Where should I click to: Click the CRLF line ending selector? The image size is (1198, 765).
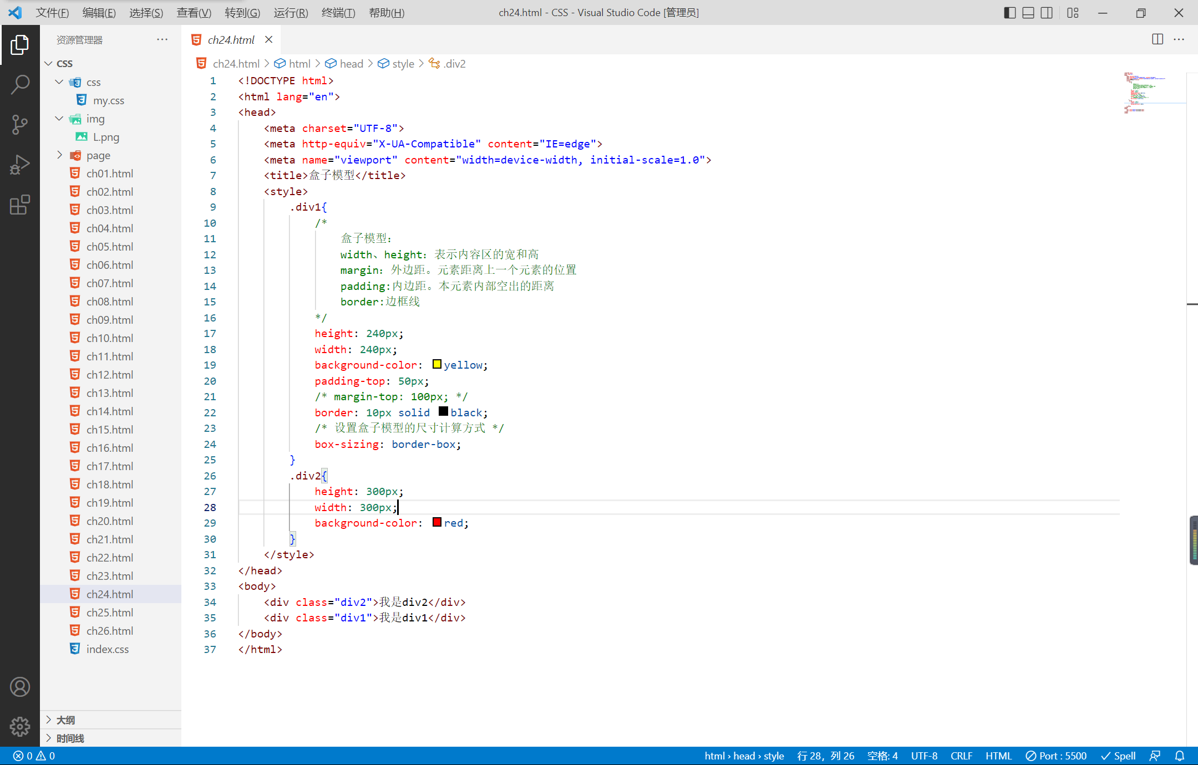click(x=961, y=756)
